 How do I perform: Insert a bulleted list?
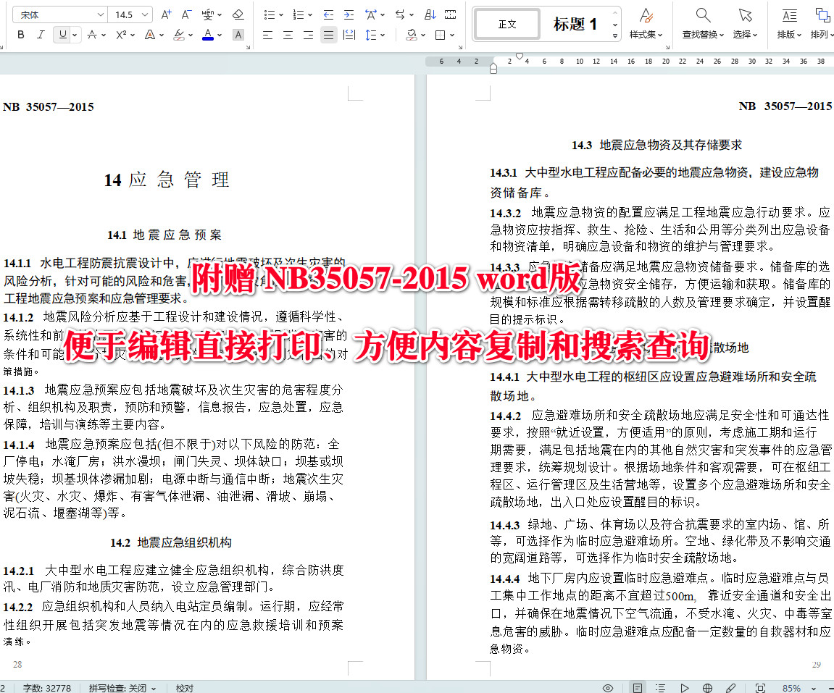click(x=269, y=15)
